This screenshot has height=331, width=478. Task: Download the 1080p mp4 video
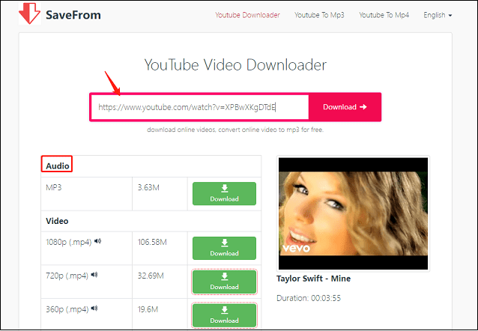point(224,248)
